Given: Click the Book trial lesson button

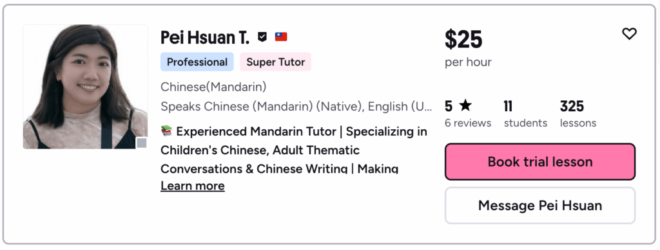Looking at the screenshot, I should (x=540, y=162).
